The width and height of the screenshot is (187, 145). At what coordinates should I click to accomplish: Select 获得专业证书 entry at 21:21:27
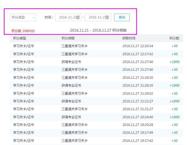click(71, 101)
